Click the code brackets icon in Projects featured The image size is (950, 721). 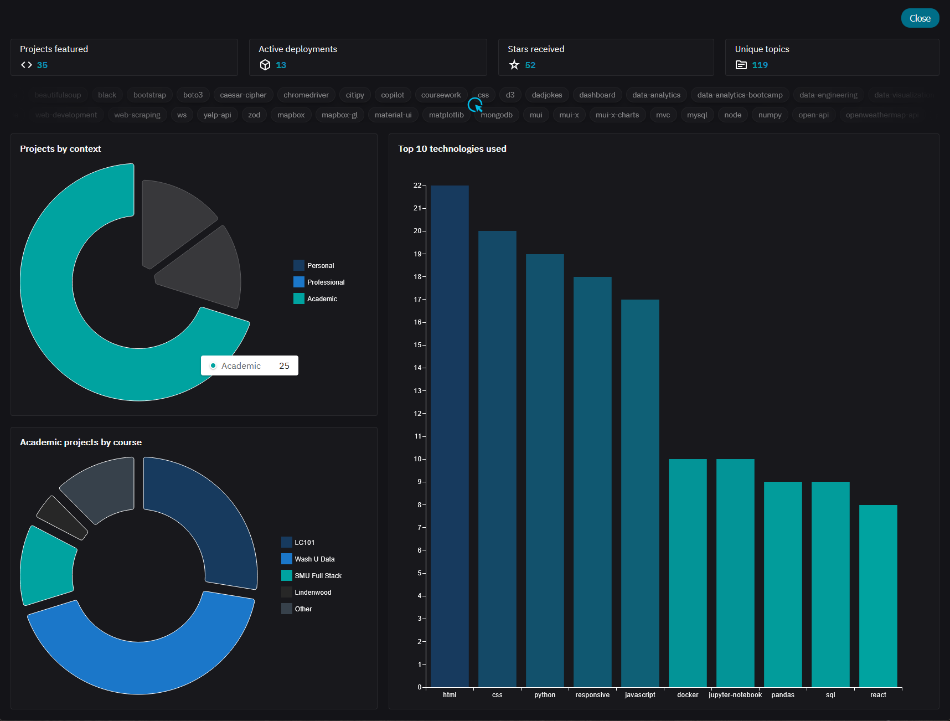tap(27, 65)
